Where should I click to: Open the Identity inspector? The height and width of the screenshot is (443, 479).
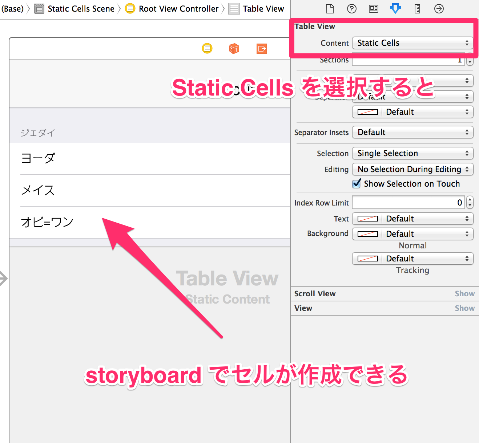pyautogui.click(x=373, y=9)
